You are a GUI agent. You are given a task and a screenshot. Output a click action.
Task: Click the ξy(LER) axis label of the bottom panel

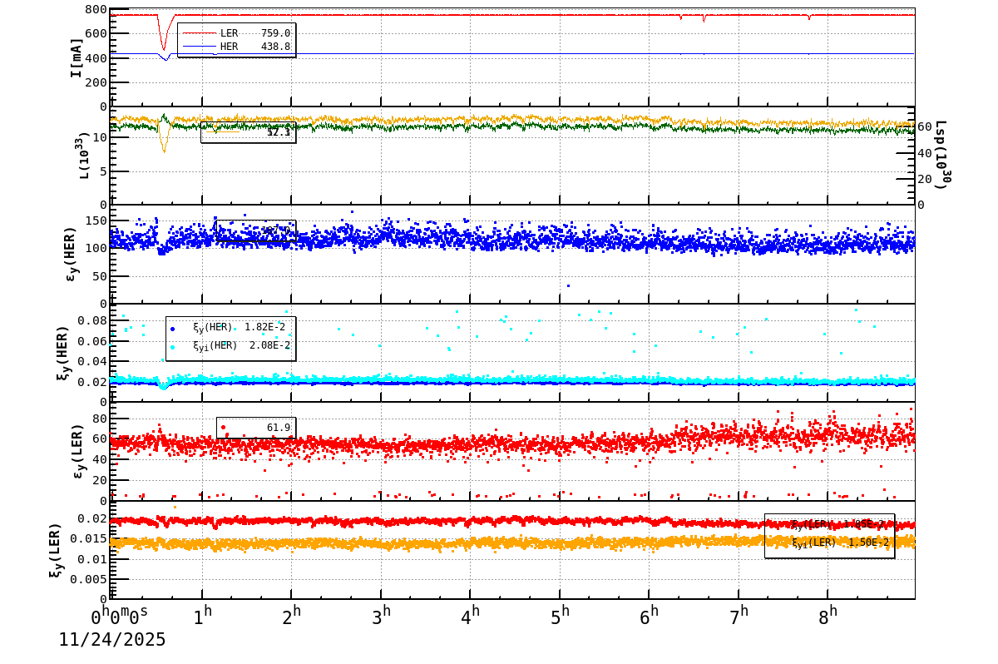[55, 549]
